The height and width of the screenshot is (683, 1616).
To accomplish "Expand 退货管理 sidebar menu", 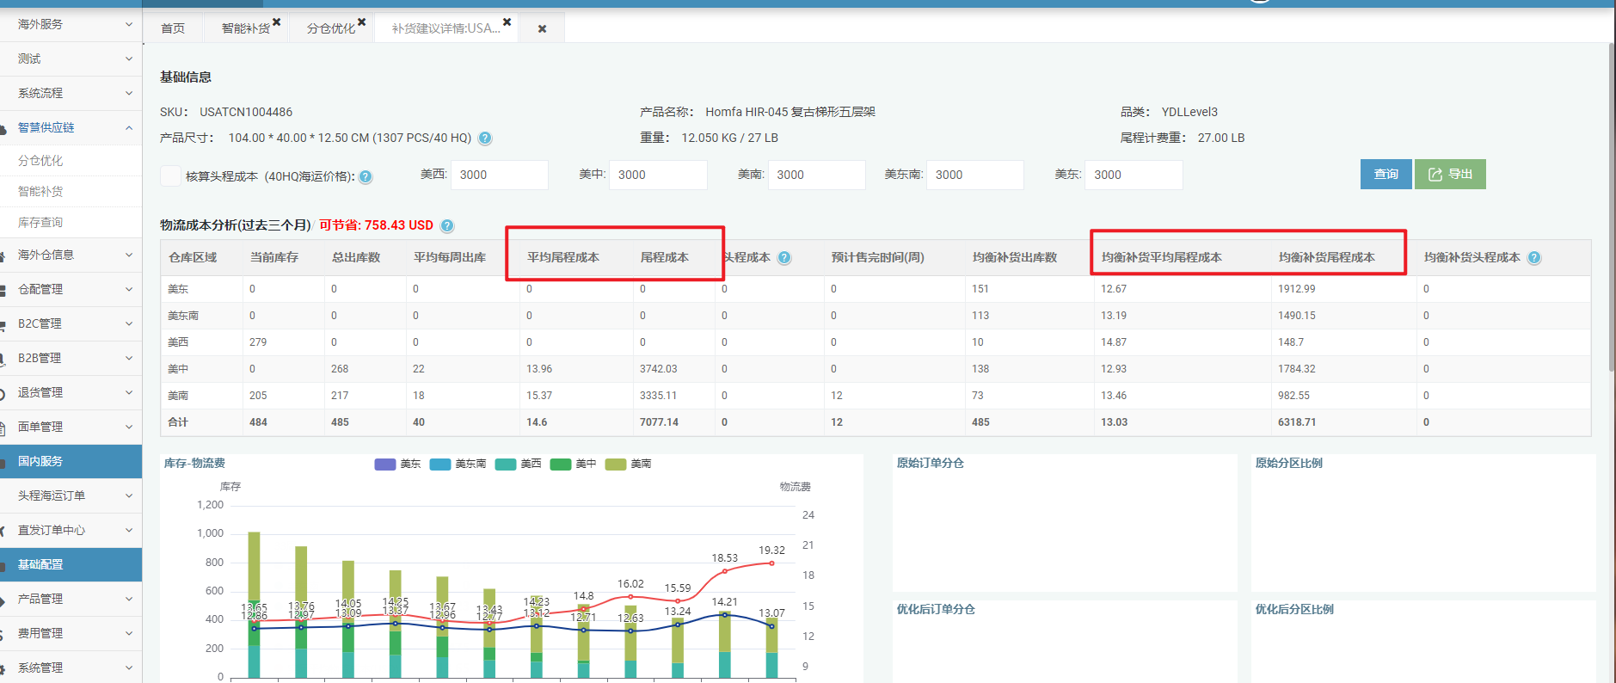I will [x=71, y=392].
